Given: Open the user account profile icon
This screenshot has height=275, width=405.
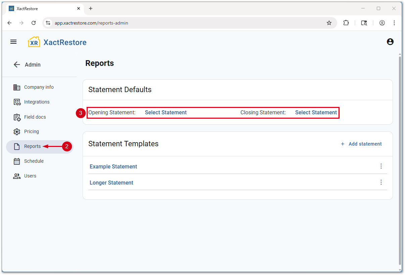Looking at the screenshot, I should (x=390, y=42).
